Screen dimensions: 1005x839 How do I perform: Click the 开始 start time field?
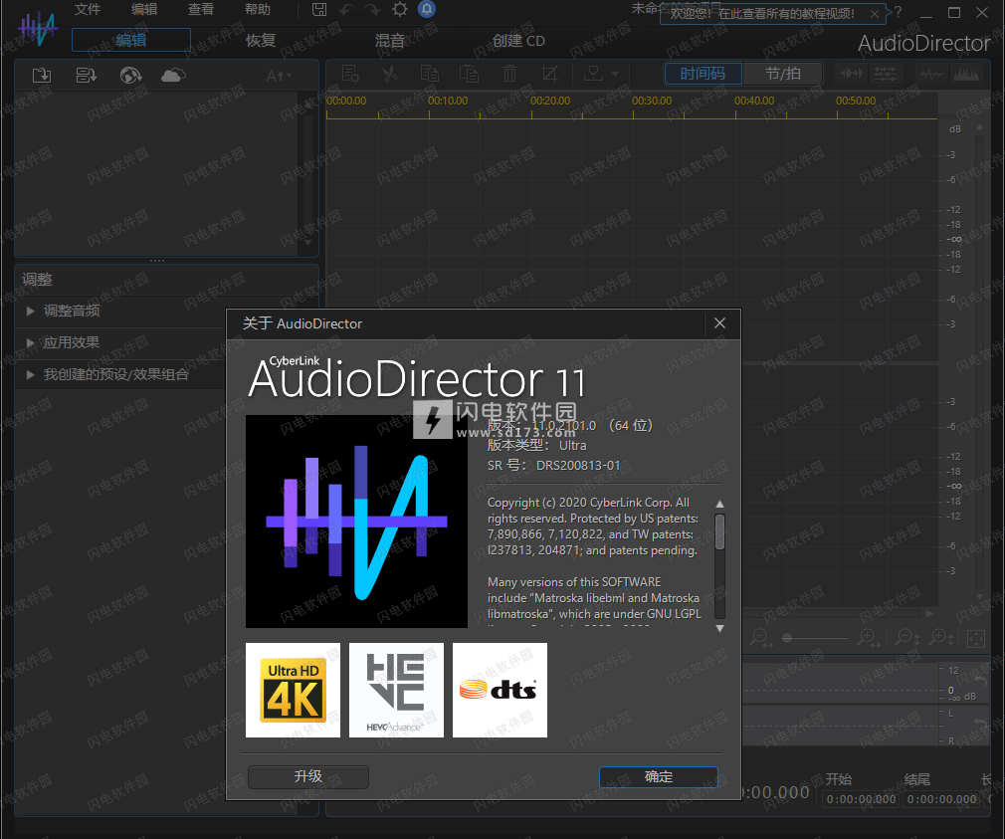(x=862, y=799)
